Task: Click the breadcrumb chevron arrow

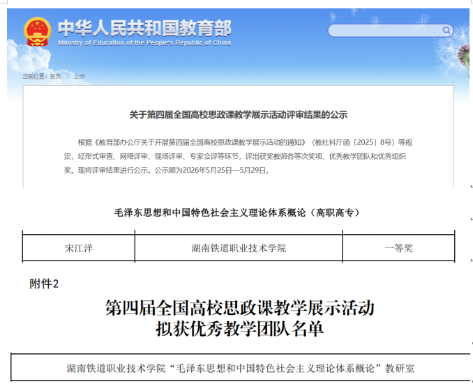Action: pyautogui.click(x=68, y=76)
